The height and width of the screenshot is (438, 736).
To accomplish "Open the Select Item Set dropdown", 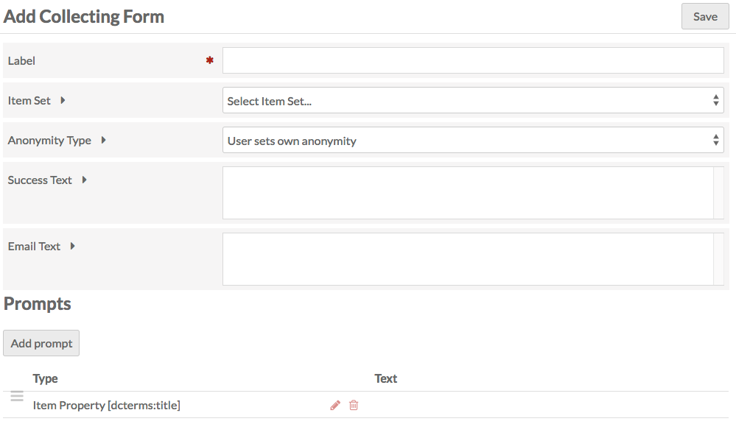I will [473, 100].
